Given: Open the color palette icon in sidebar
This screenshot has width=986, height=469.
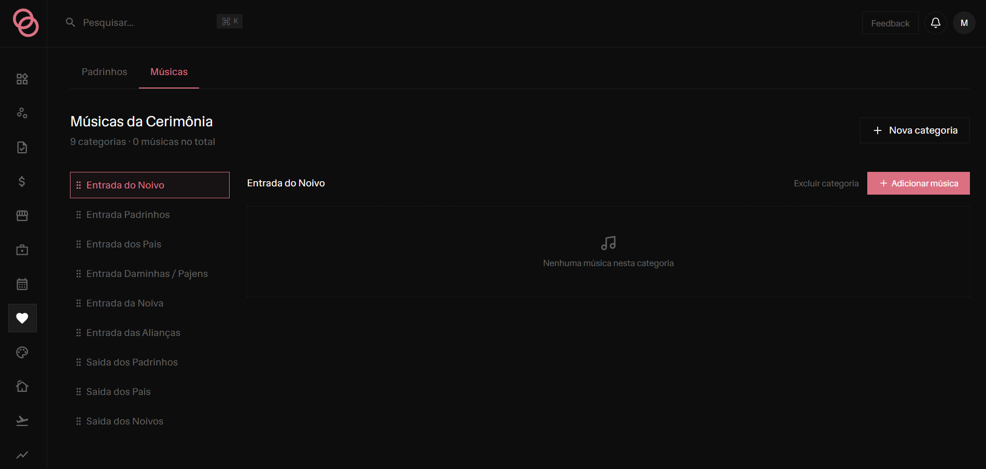Looking at the screenshot, I should (22, 353).
